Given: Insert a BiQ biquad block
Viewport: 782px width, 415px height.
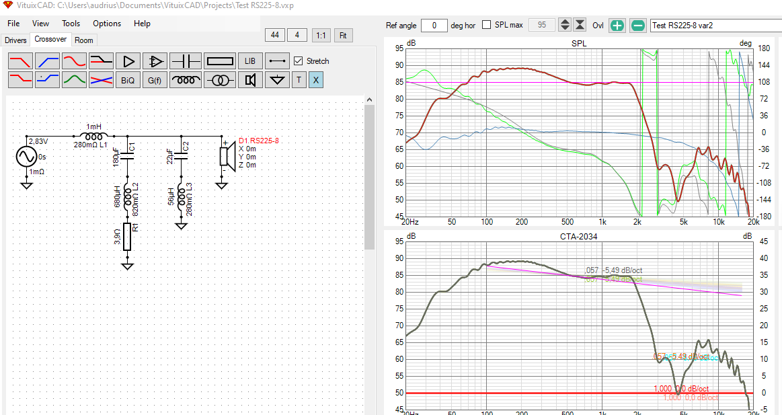Looking at the screenshot, I should (128, 80).
